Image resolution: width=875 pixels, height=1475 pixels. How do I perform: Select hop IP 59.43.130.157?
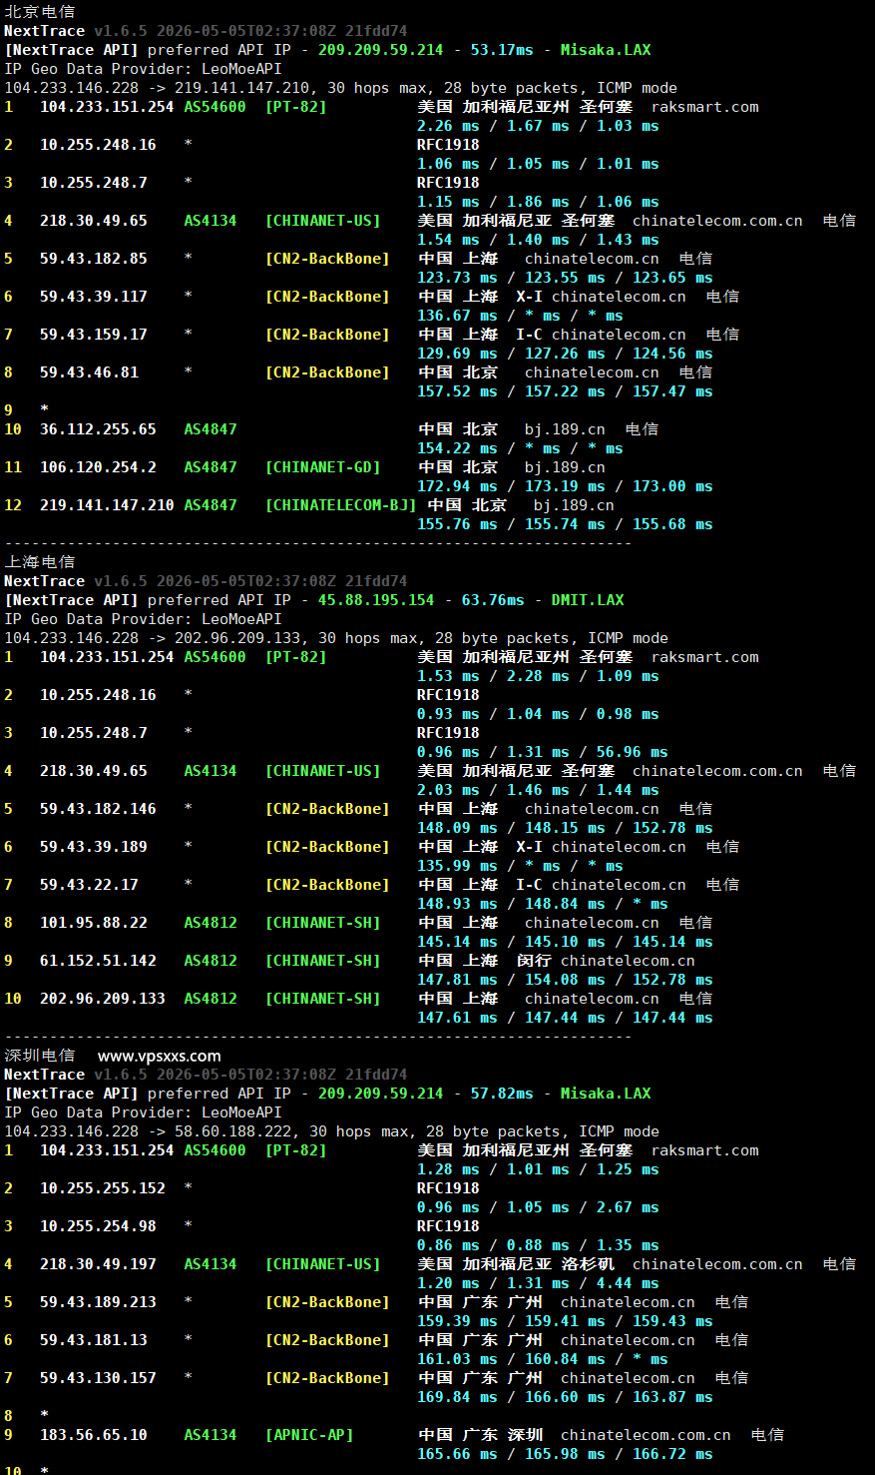tap(98, 1378)
